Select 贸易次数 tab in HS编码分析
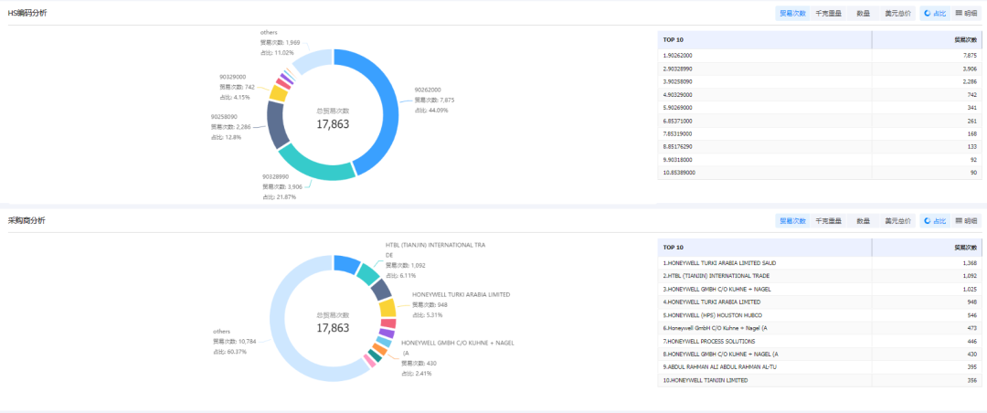The height and width of the screenshot is (413, 987). (x=792, y=13)
